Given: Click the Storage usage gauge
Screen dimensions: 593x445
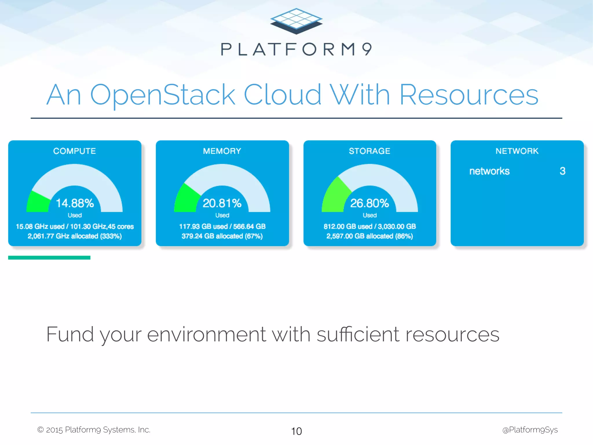Looking at the screenshot, I should (370, 188).
